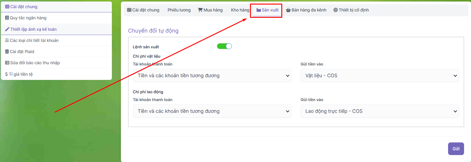This screenshot has width=471, height=162.
Task: Click list icon for Các loại chi tiết tài khoản
Action: 7,40
